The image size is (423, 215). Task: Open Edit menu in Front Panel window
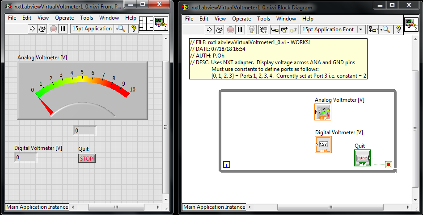click(x=27, y=18)
